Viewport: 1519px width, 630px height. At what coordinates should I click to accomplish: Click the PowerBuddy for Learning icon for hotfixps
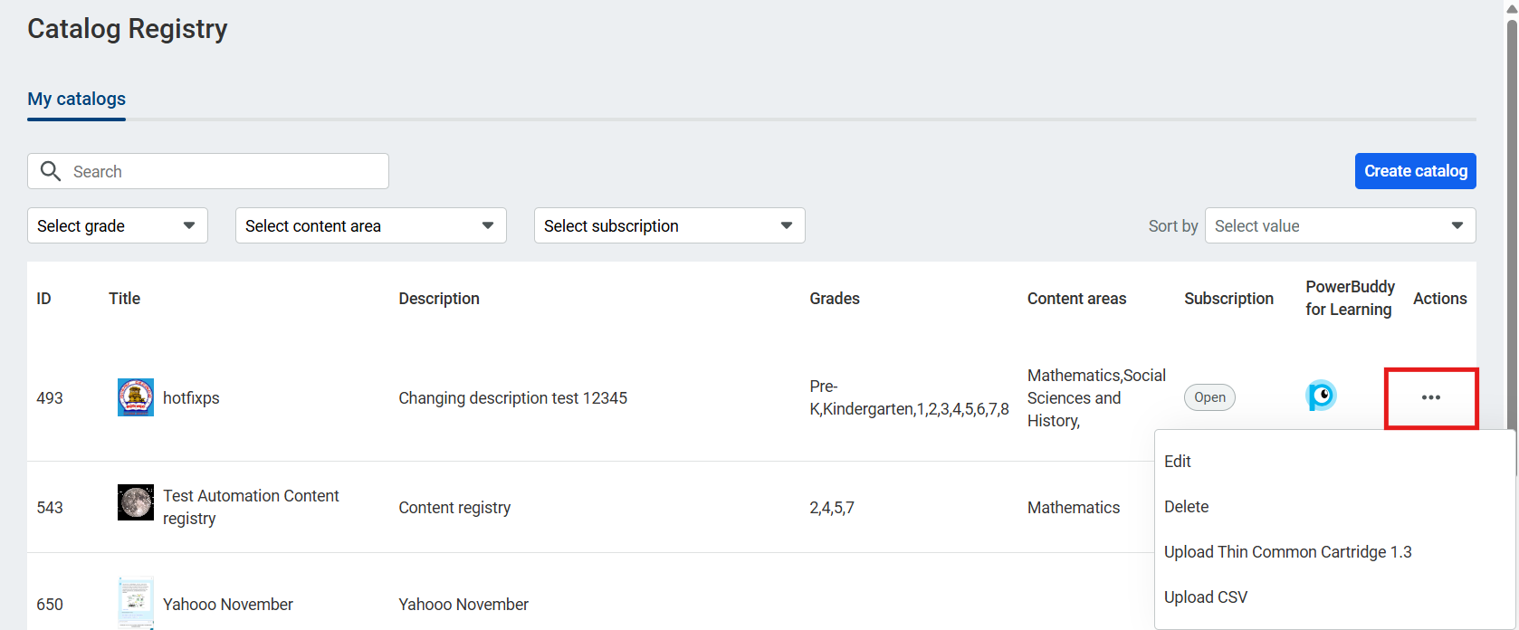click(x=1321, y=396)
